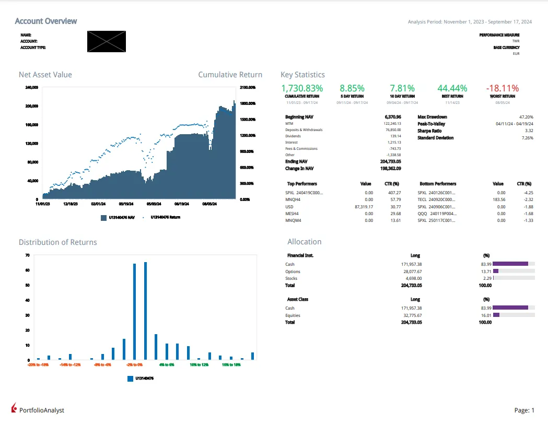Select the Options allocation percentage bar
548x425 pixels.
(x=496, y=271)
